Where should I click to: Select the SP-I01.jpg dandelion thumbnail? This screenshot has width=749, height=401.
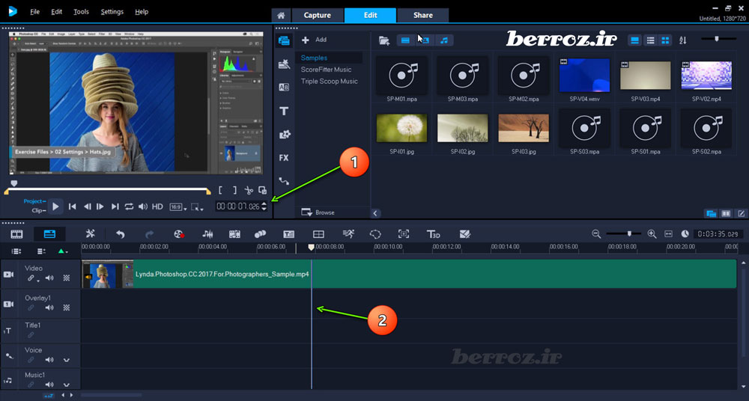[x=402, y=128]
